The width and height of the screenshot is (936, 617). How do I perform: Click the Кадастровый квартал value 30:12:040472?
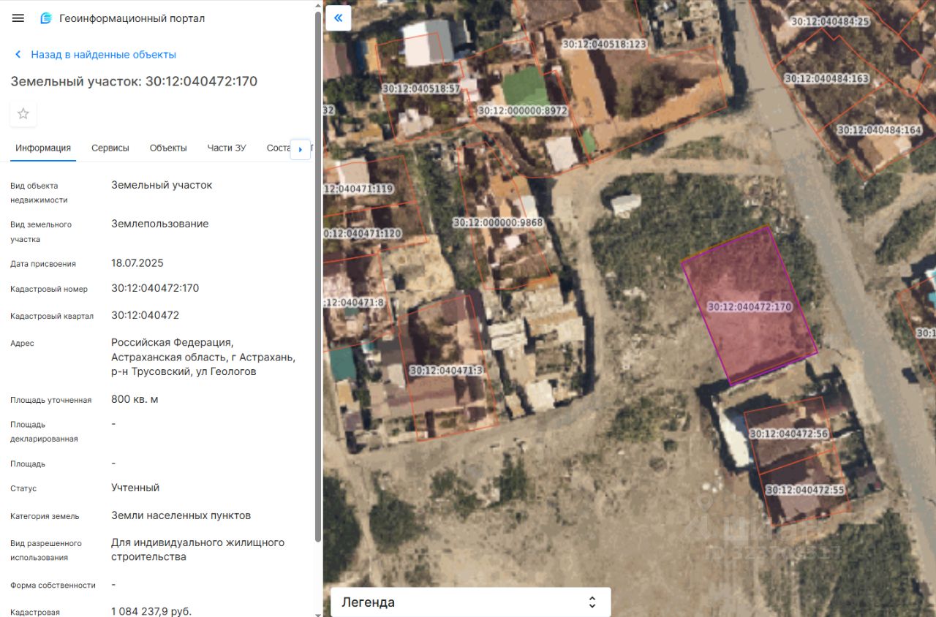pos(145,315)
